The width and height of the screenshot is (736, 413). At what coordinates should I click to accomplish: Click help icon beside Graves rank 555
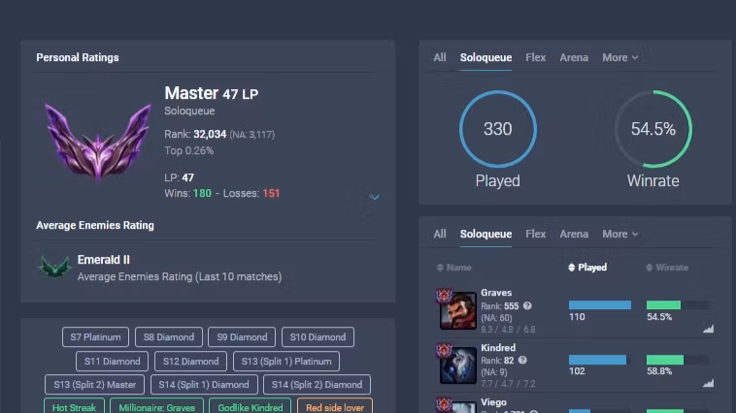click(x=527, y=305)
